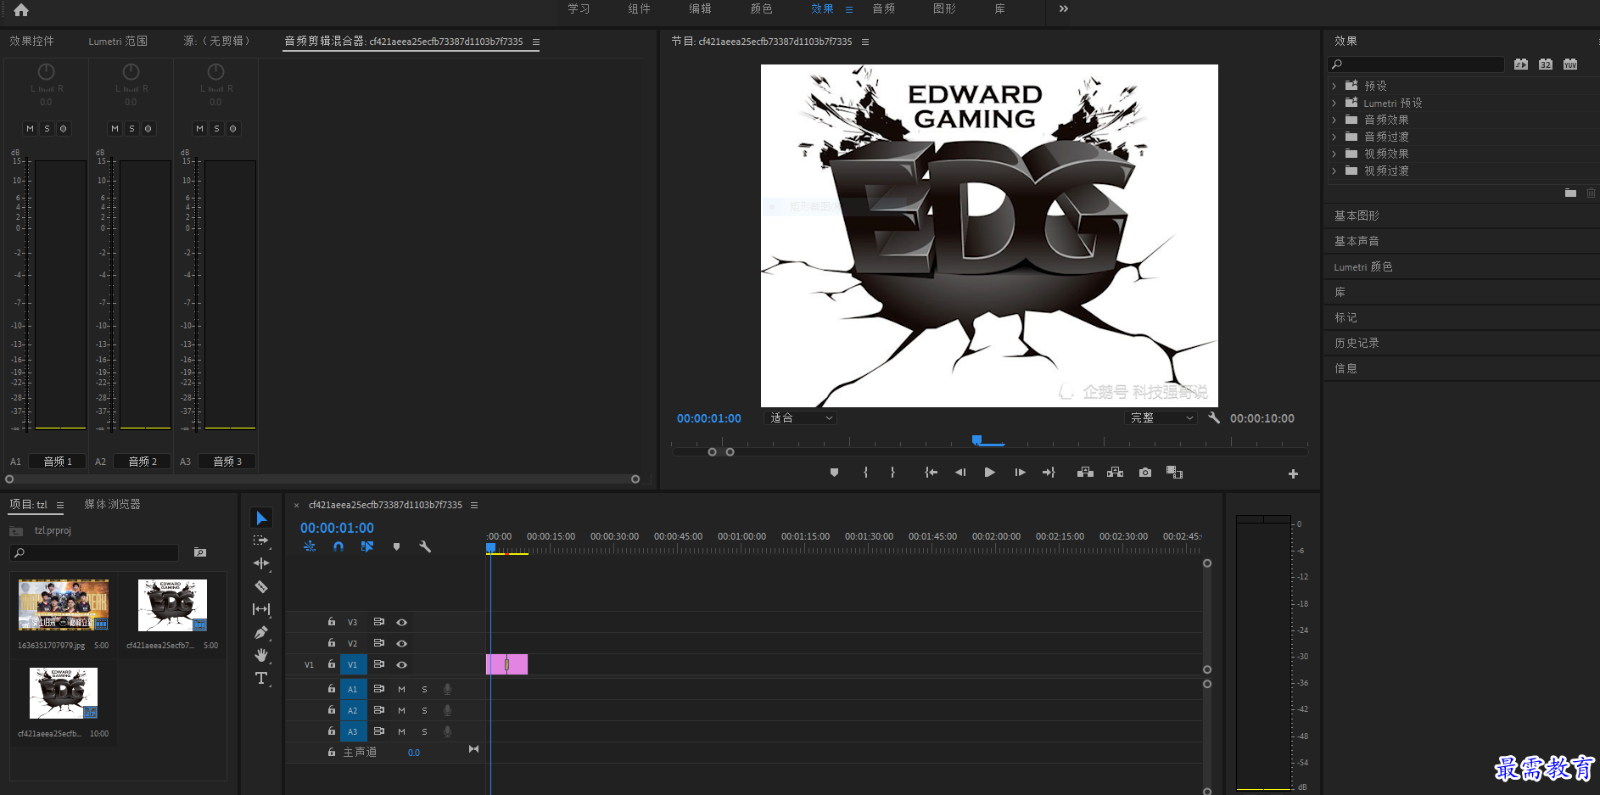Expand the 预设 effects folder
The image size is (1600, 795).
coord(1334,86)
